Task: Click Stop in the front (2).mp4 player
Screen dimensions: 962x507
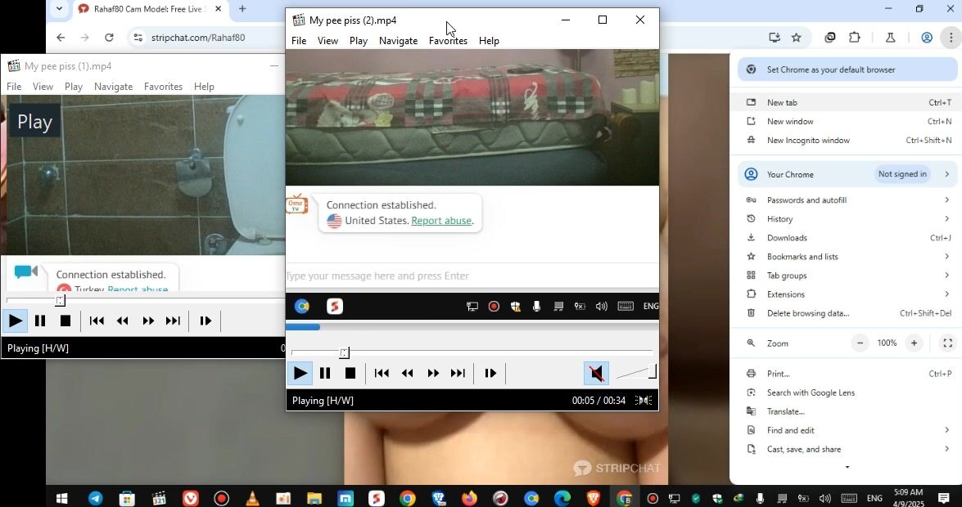Action: pos(350,374)
